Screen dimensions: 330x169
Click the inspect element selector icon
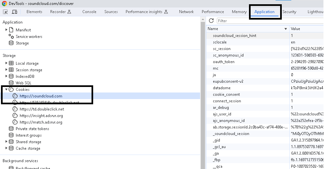[x=5, y=12]
